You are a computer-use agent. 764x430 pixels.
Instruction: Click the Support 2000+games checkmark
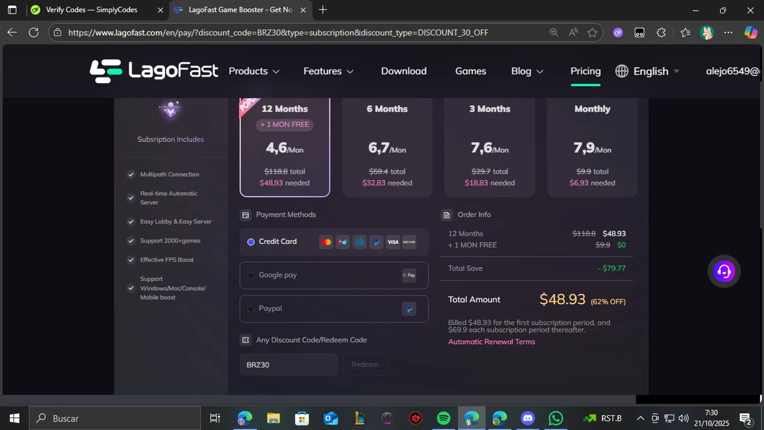(131, 240)
